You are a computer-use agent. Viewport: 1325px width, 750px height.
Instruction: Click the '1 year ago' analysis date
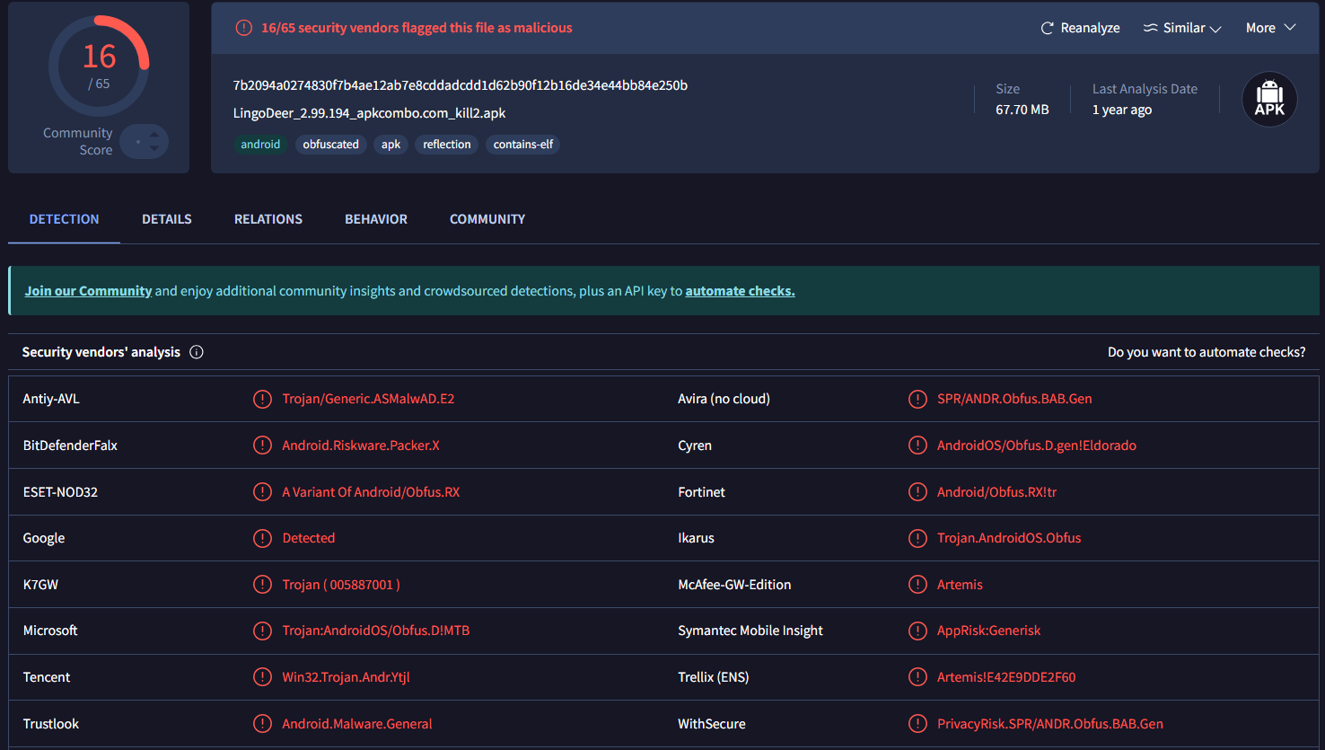[1122, 110]
